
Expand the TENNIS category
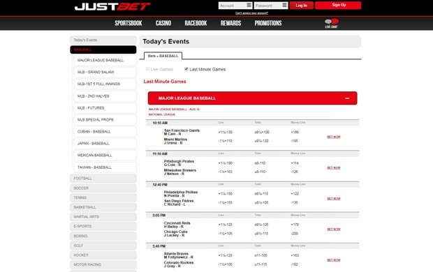point(103,198)
